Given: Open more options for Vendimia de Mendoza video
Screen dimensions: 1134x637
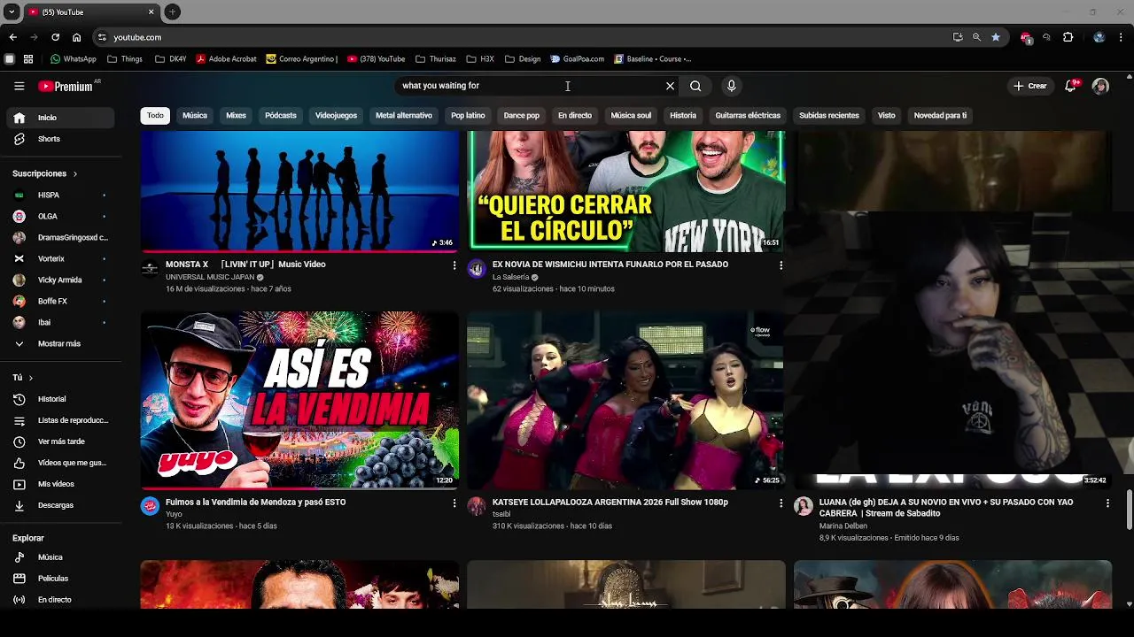Looking at the screenshot, I should point(454,503).
